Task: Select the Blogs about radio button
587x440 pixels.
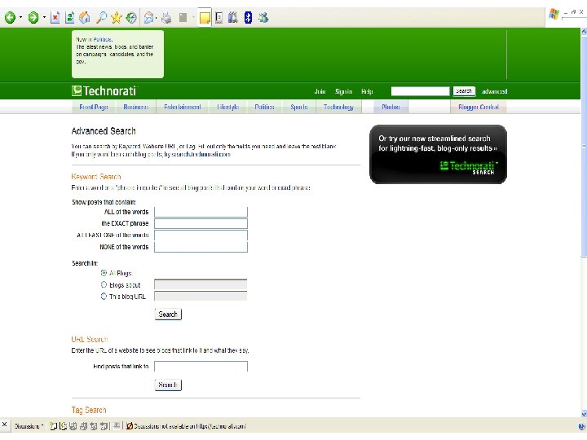Action: (104, 284)
